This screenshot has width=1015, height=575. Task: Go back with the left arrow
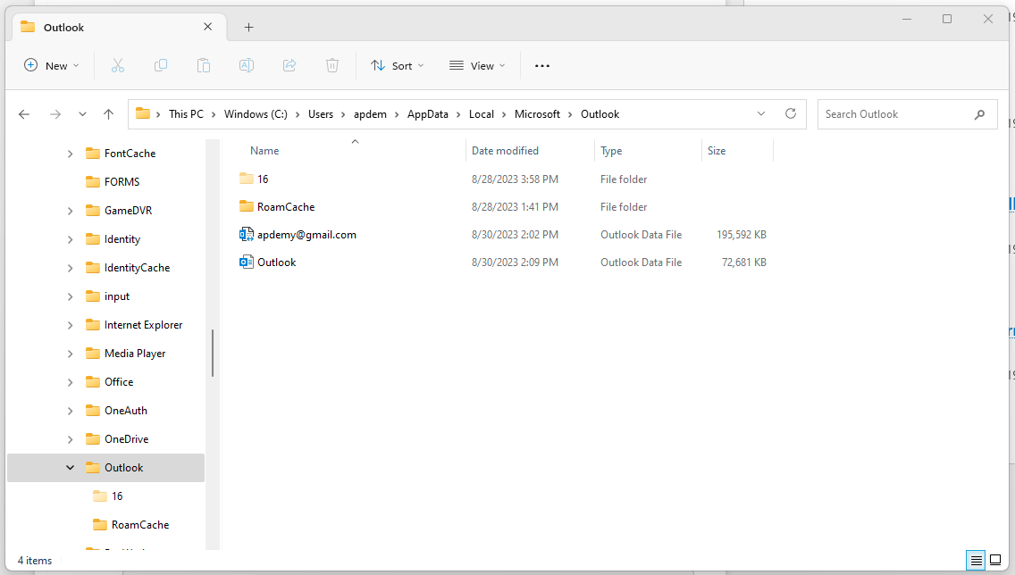tap(24, 113)
